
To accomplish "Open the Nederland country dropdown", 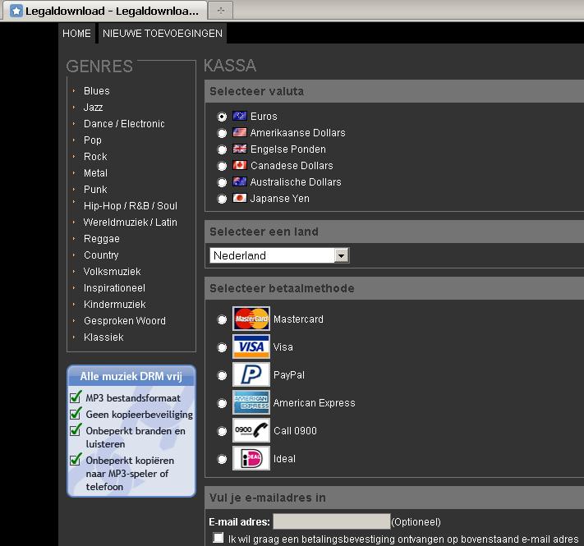I will click(x=279, y=255).
